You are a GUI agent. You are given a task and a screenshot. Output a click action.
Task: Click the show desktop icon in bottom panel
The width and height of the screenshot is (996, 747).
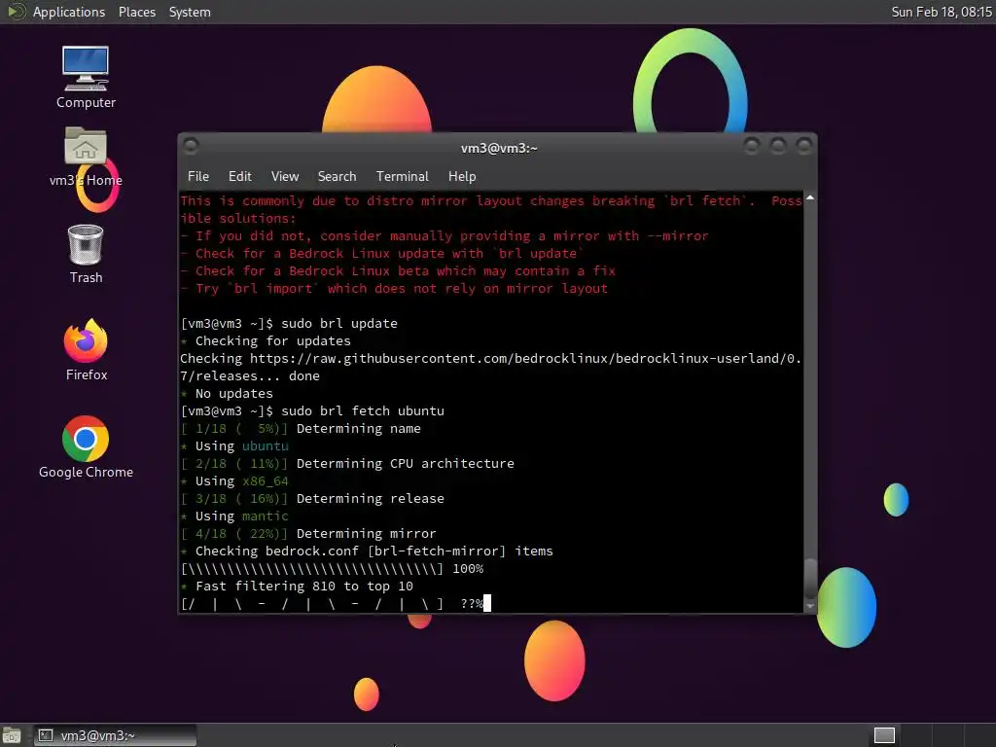[x=12, y=735]
